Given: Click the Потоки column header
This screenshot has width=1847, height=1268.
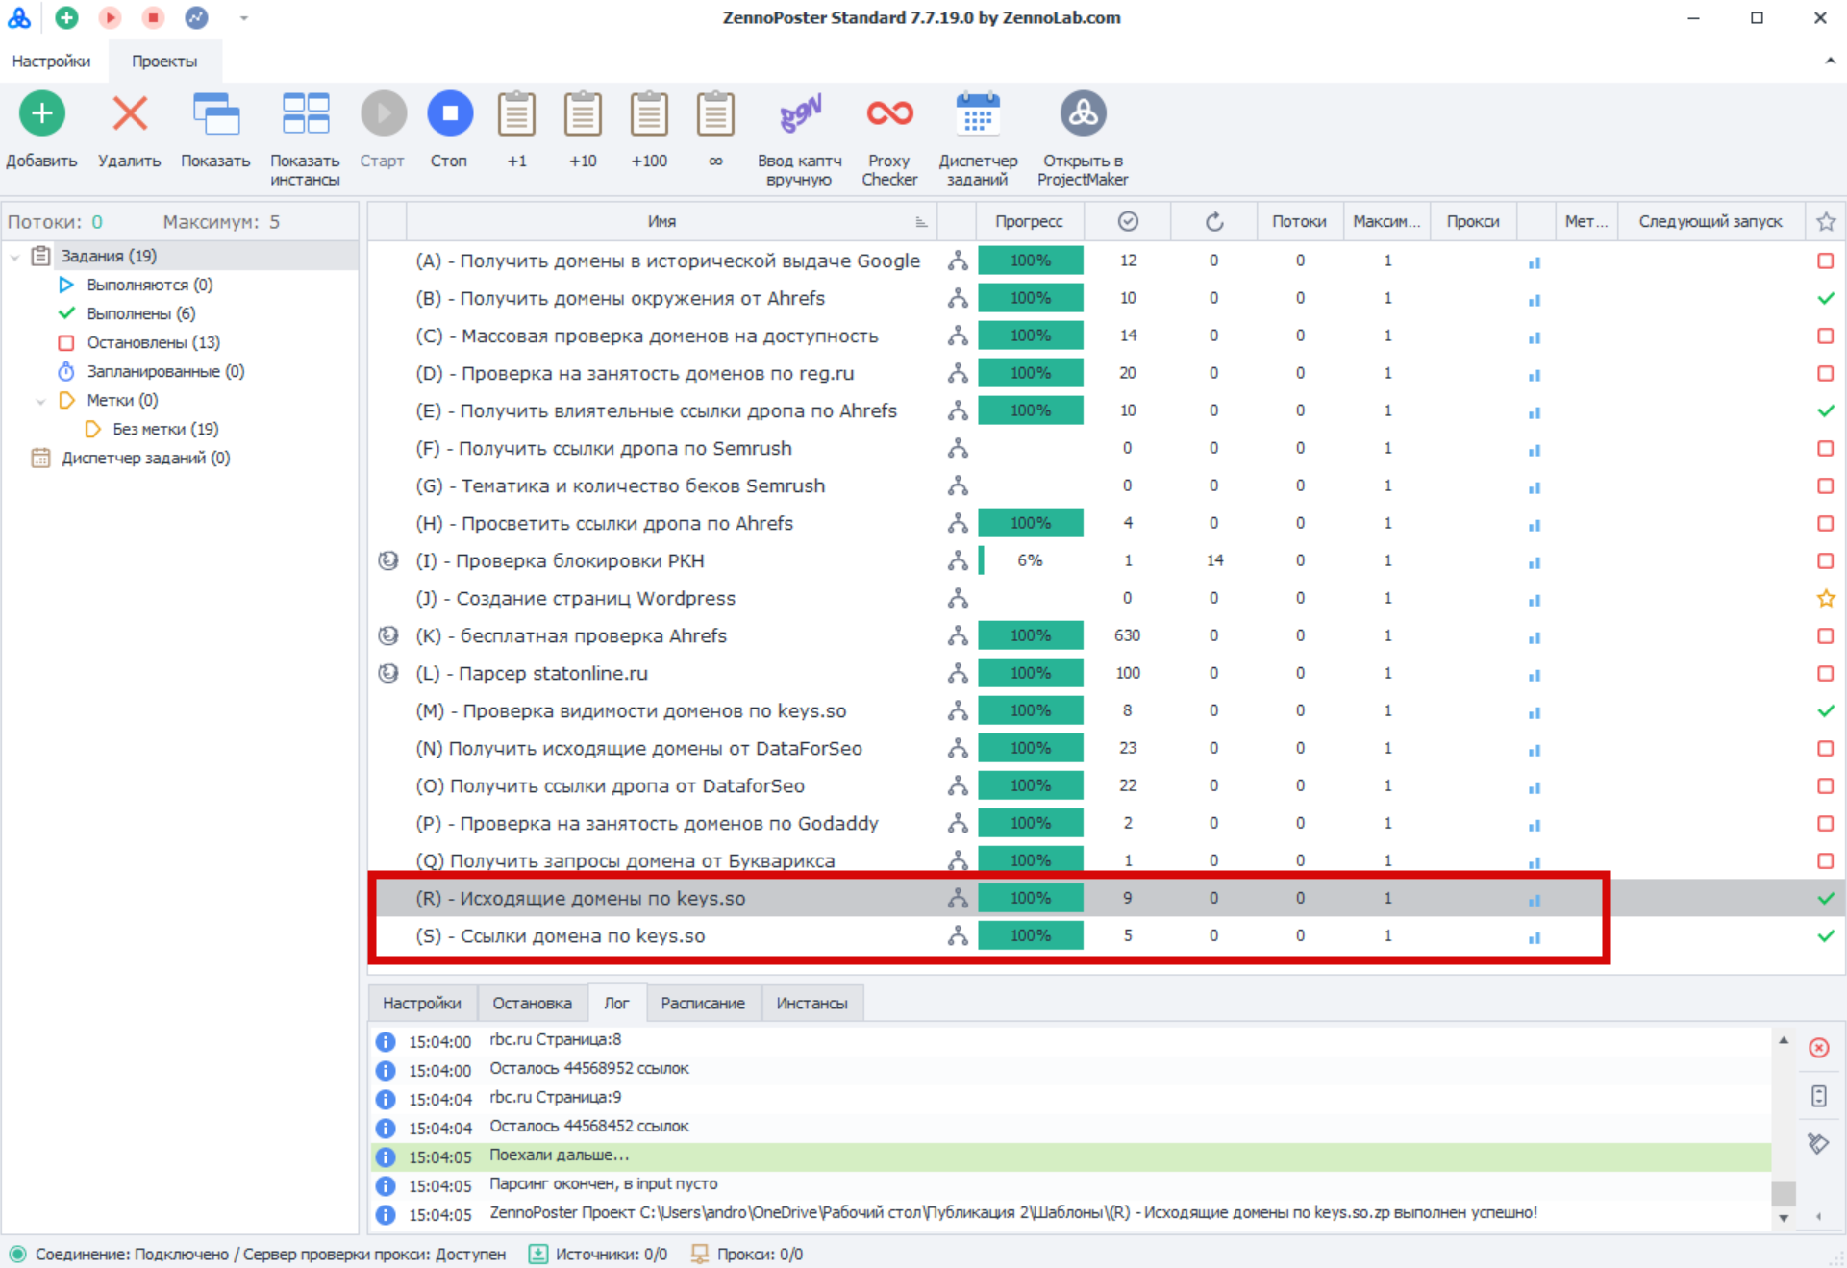Looking at the screenshot, I should tap(1299, 222).
